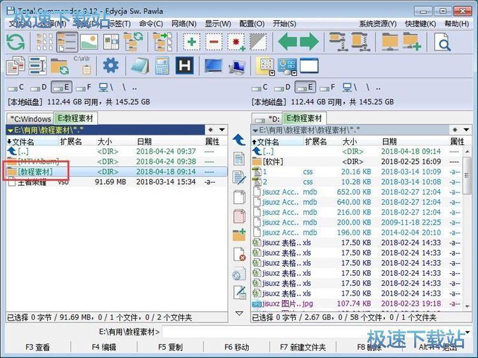Open right panel directory history dropdown arrow
This screenshot has width=478, height=358.
click(467, 130)
